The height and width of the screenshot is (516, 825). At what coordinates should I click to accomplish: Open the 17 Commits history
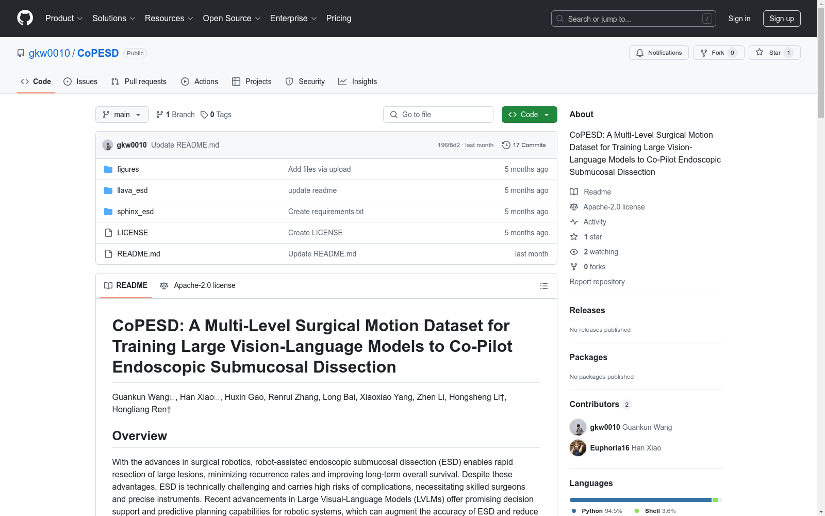[x=524, y=145]
